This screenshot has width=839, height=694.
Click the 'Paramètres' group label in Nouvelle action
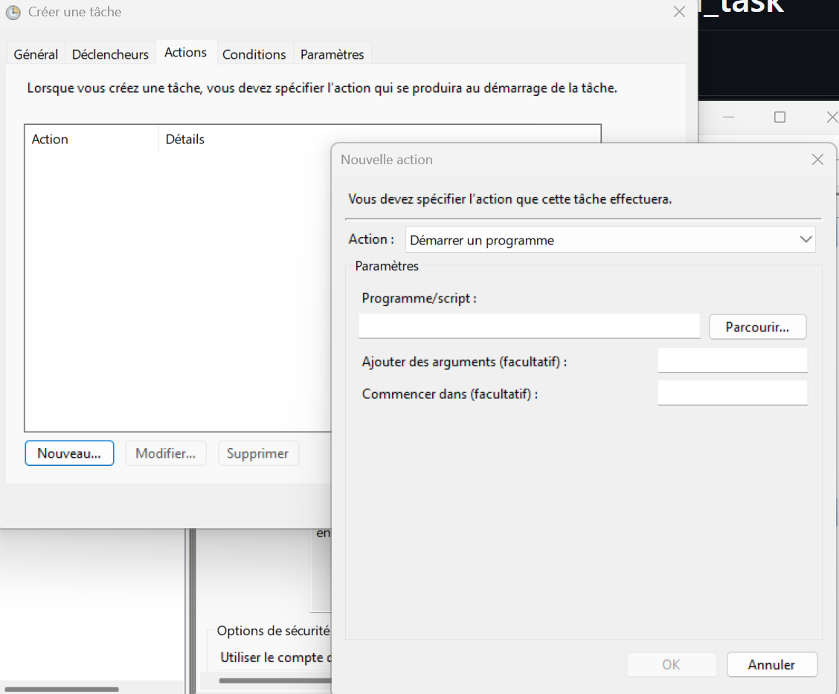(387, 266)
